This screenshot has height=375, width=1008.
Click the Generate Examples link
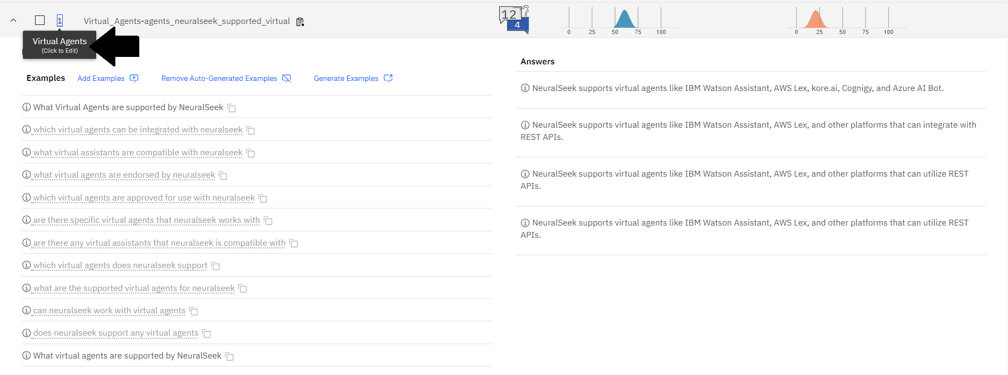click(346, 78)
